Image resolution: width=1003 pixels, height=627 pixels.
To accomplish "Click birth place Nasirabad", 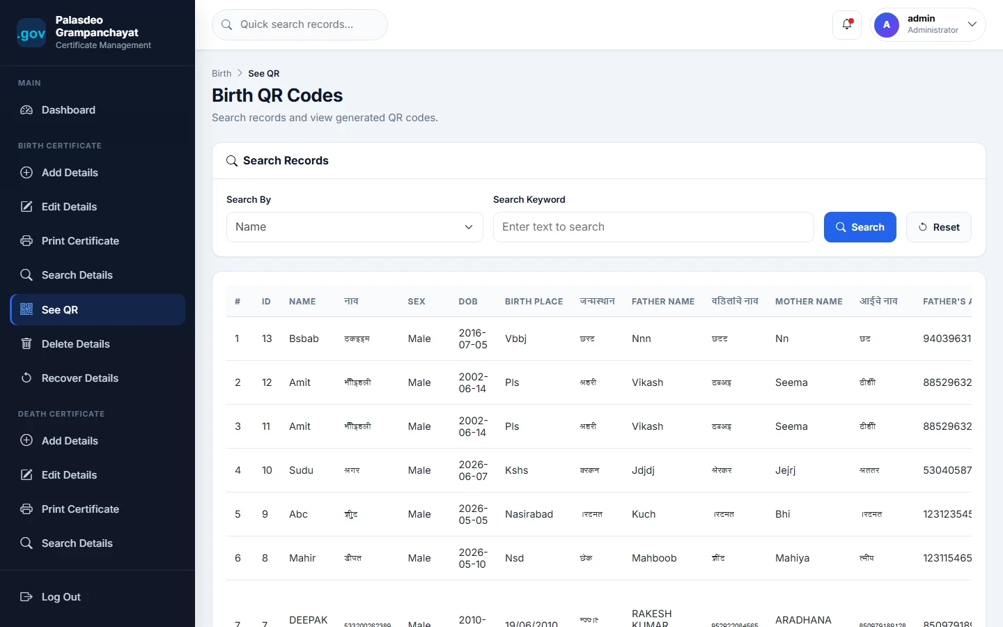I will click(529, 514).
